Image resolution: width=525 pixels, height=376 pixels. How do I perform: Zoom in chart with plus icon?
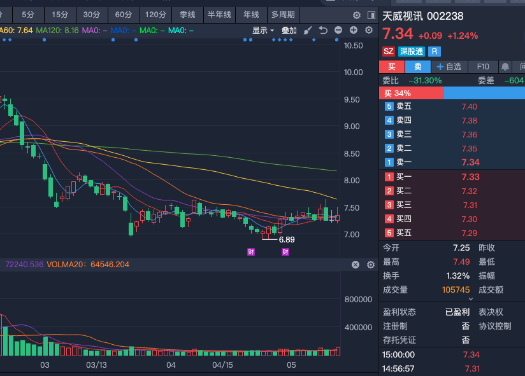[x=354, y=30]
